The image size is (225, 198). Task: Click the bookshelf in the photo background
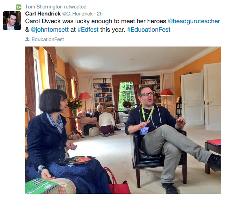[x=103, y=93]
